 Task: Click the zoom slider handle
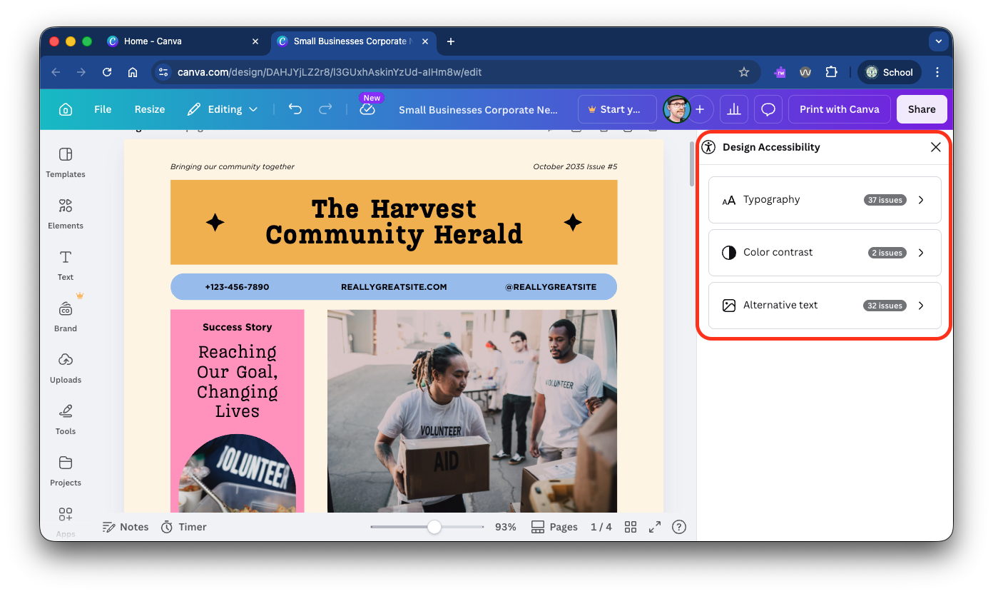(x=434, y=527)
